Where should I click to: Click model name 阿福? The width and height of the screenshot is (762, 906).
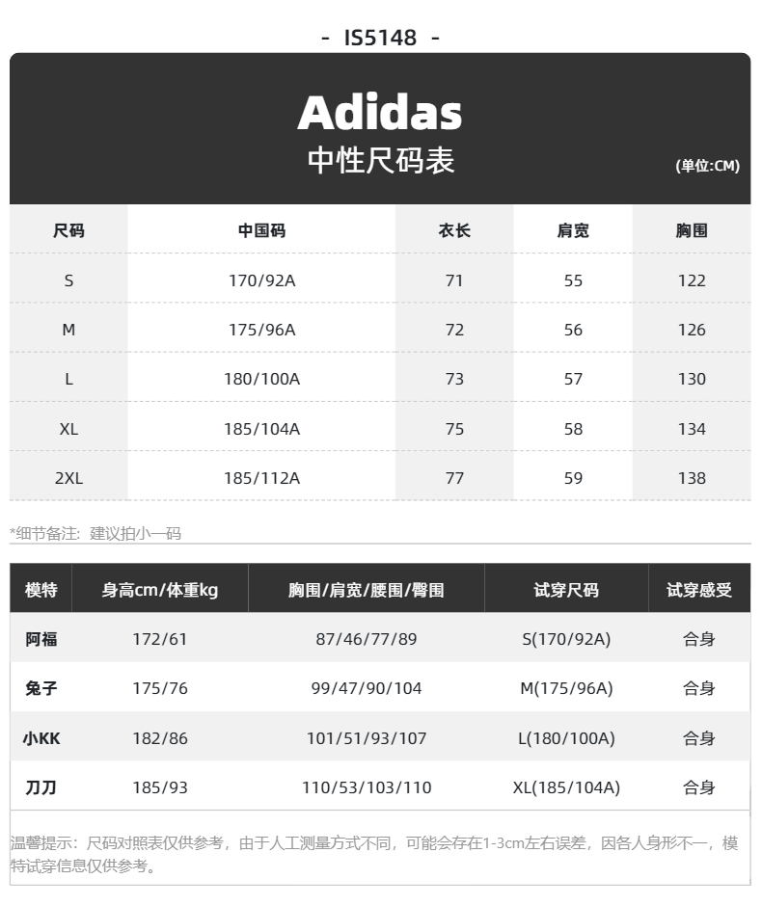pyautogui.click(x=41, y=639)
